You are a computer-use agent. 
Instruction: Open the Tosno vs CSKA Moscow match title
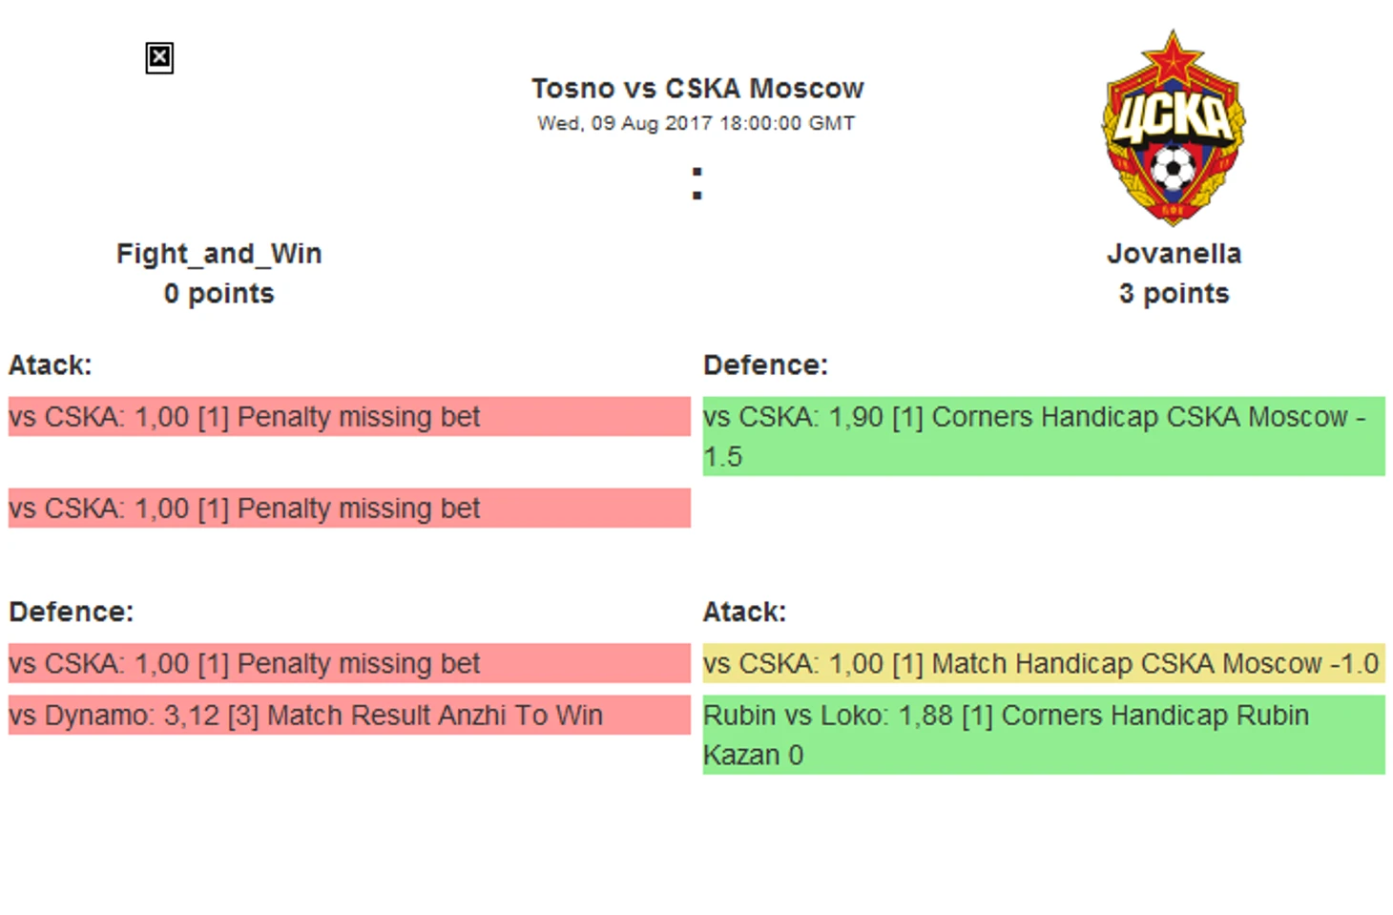696,89
